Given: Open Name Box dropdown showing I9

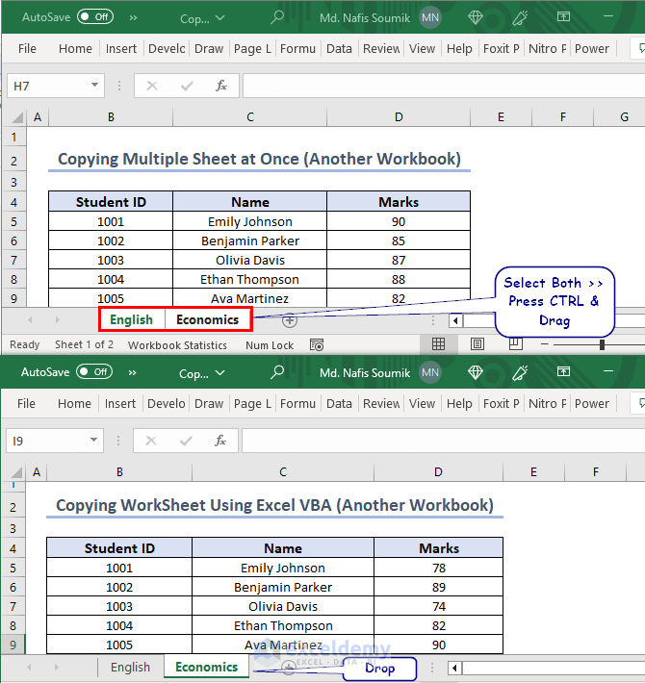Looking at the screenshot, I should pos(93,440).
